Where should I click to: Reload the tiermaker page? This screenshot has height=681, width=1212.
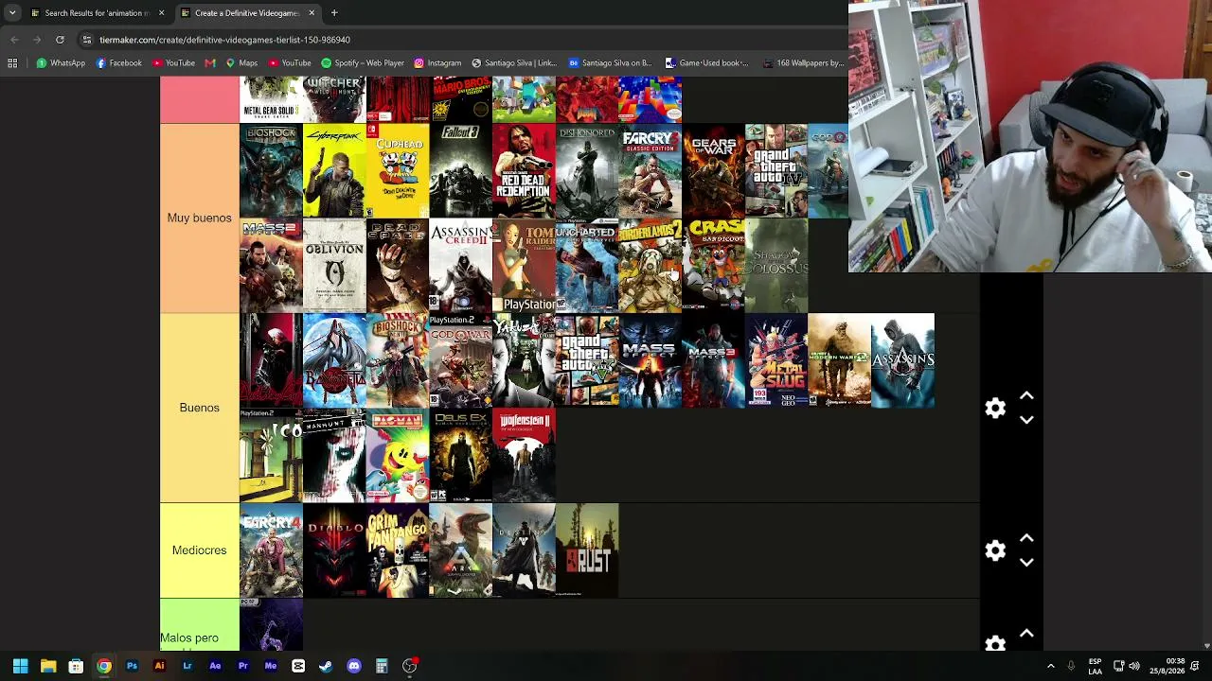(x=60, y=40)
